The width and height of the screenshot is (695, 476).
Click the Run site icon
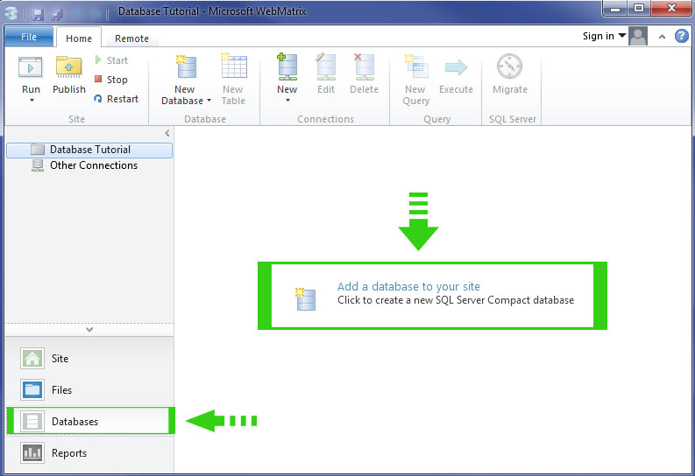tap(30, 67)
